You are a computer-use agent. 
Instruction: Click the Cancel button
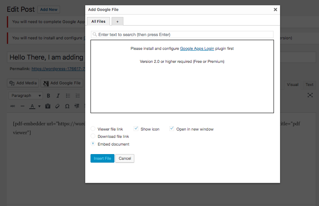click(125, 159)
